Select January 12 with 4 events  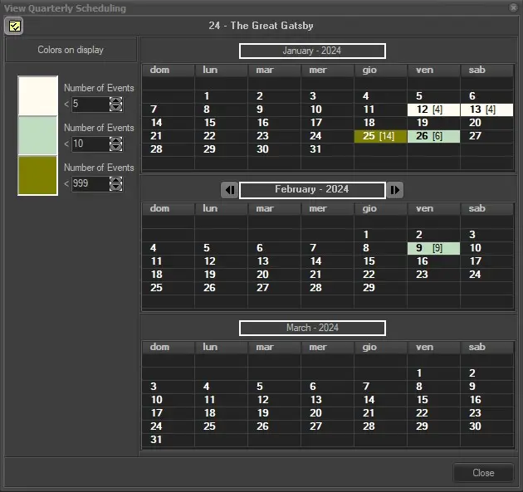click(433, 110)
